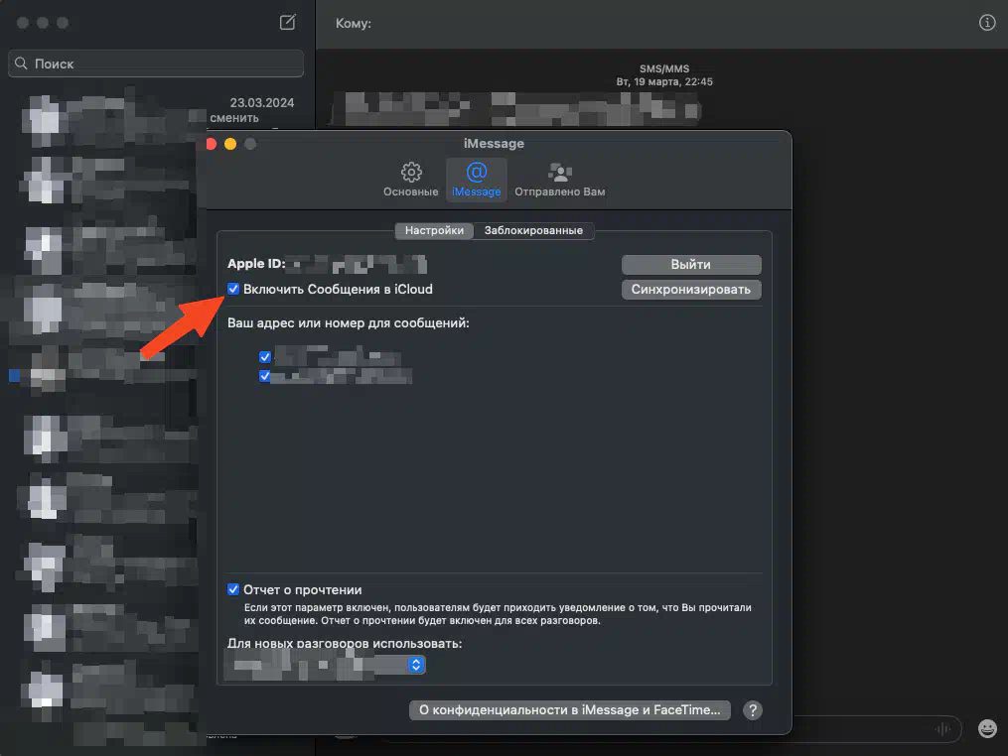
Task: Open conversation details info icon
Action: point(987,23)
